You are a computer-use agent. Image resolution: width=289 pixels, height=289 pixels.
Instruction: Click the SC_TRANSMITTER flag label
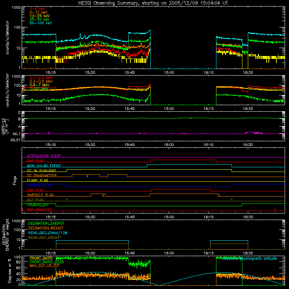tap(42, 176)
